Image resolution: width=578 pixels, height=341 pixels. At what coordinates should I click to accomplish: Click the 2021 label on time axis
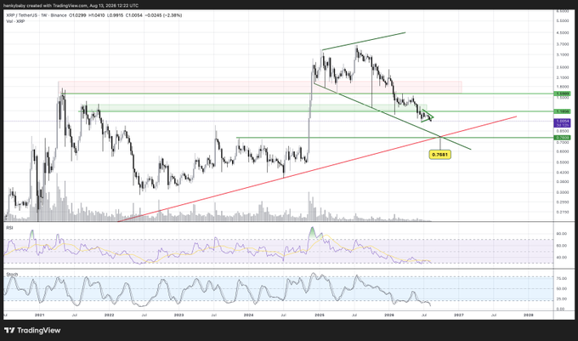click(39, 315)
